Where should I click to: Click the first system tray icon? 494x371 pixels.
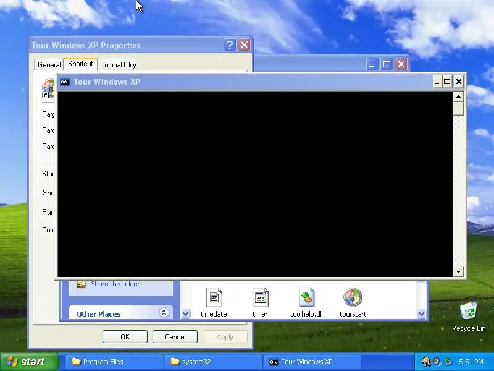[x=425, y=362]
